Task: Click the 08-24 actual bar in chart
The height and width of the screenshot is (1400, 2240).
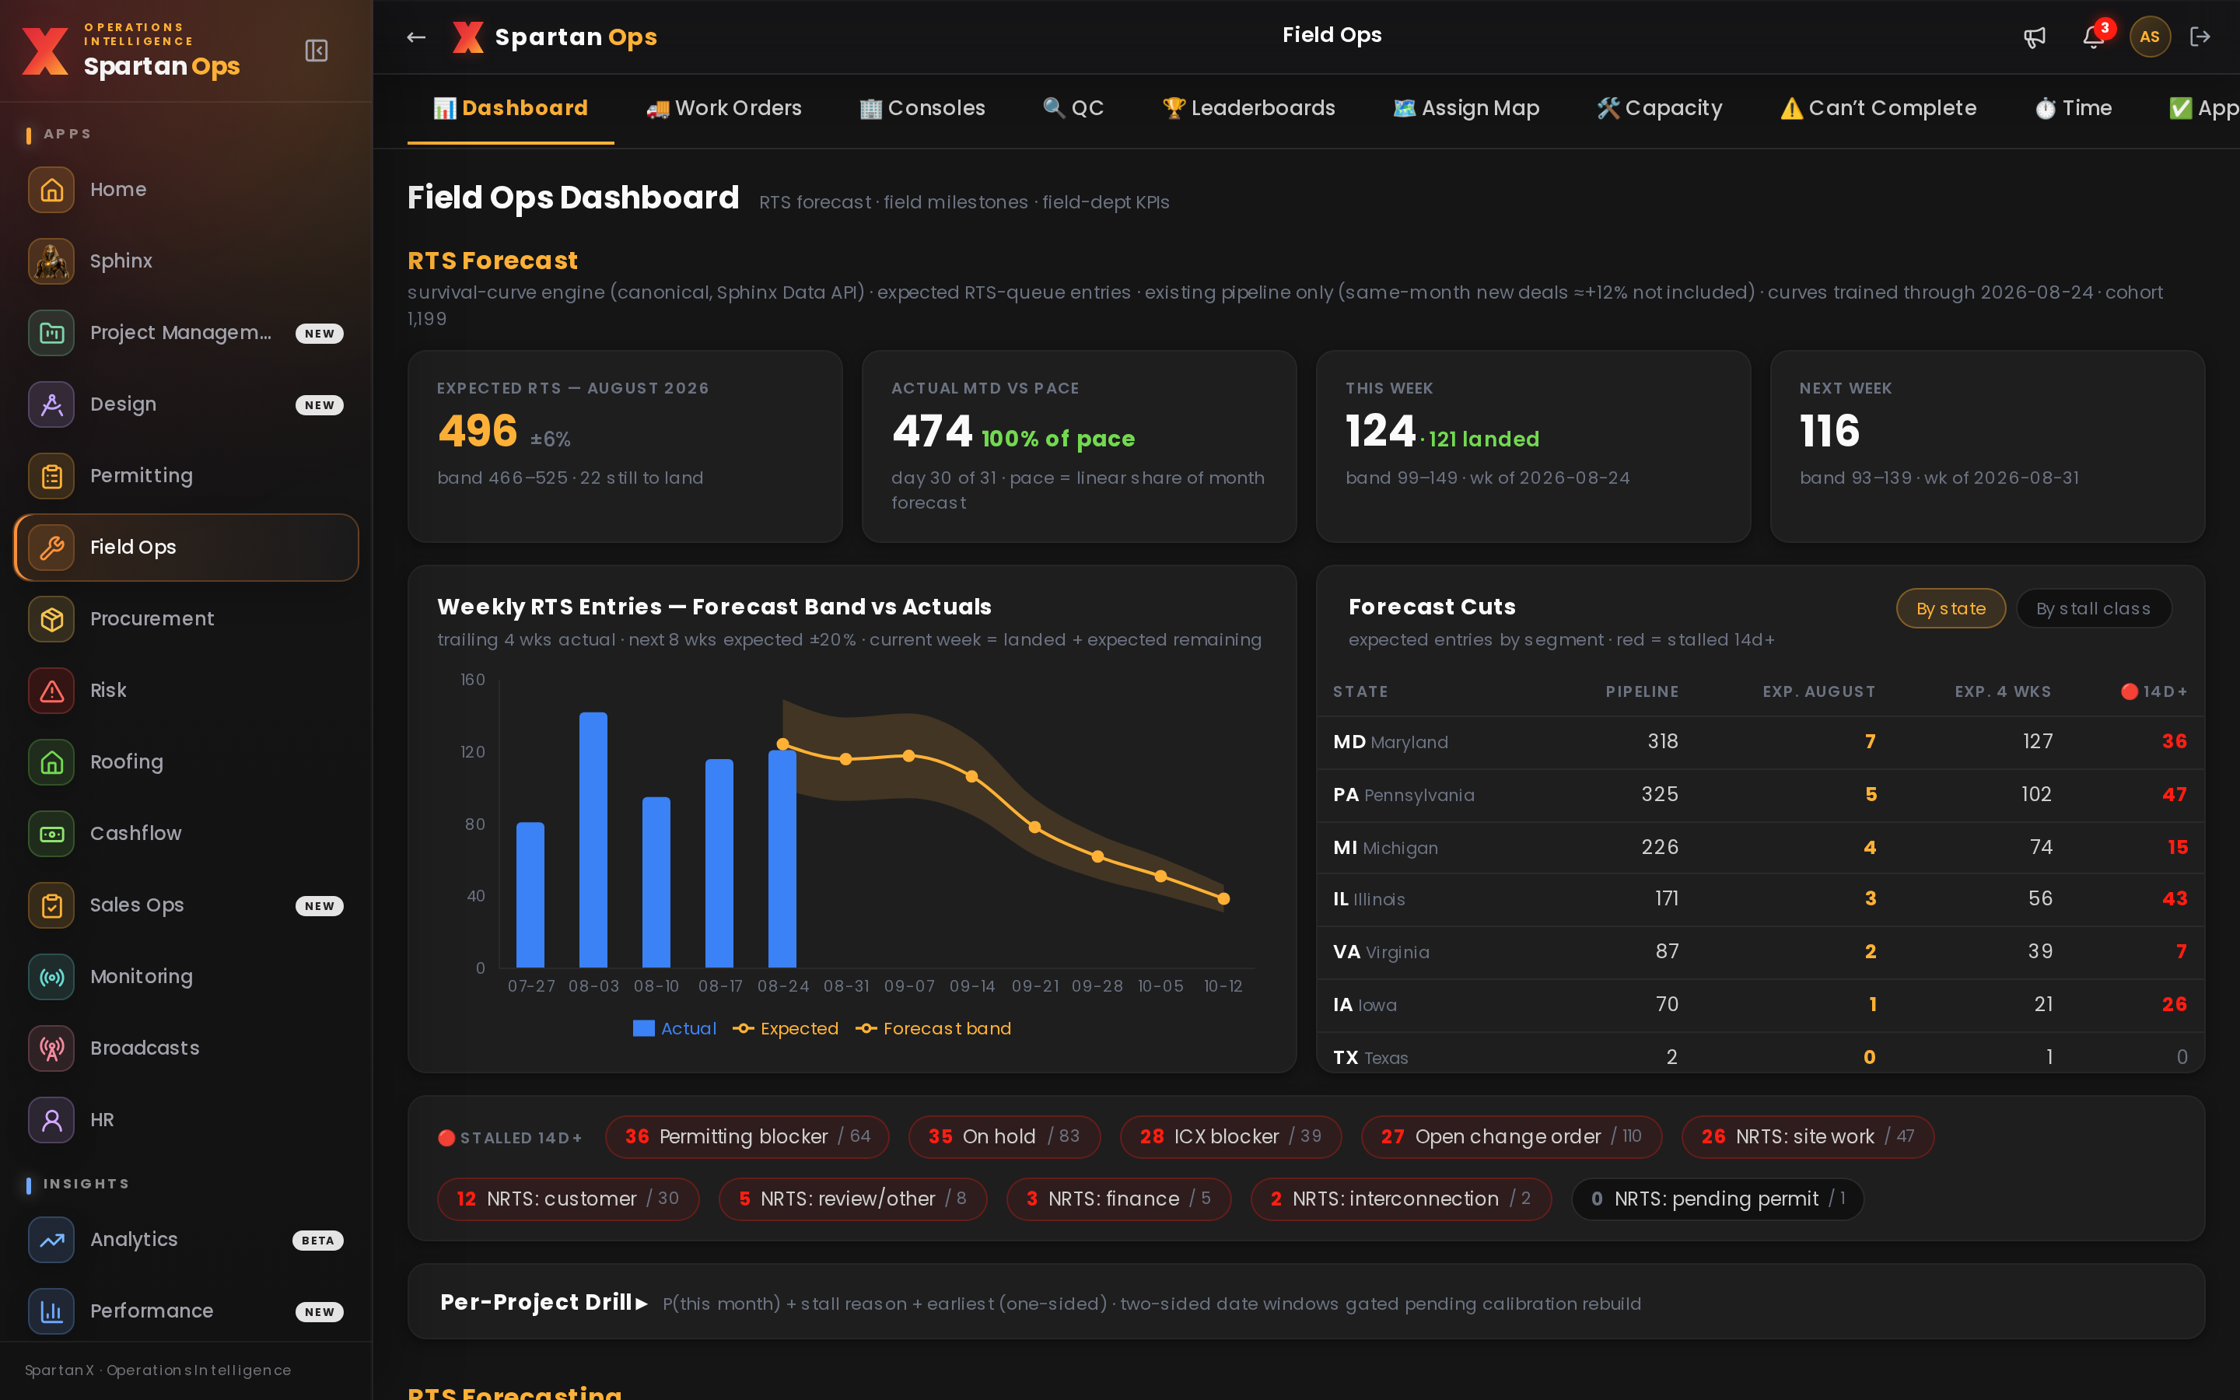Action: tap(782, 859)
